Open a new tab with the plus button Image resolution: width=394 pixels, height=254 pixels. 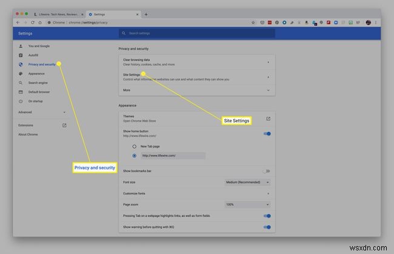point(146,15)
